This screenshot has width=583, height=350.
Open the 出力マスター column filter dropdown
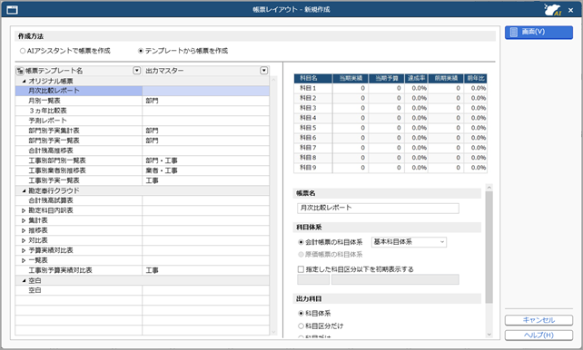264,71
